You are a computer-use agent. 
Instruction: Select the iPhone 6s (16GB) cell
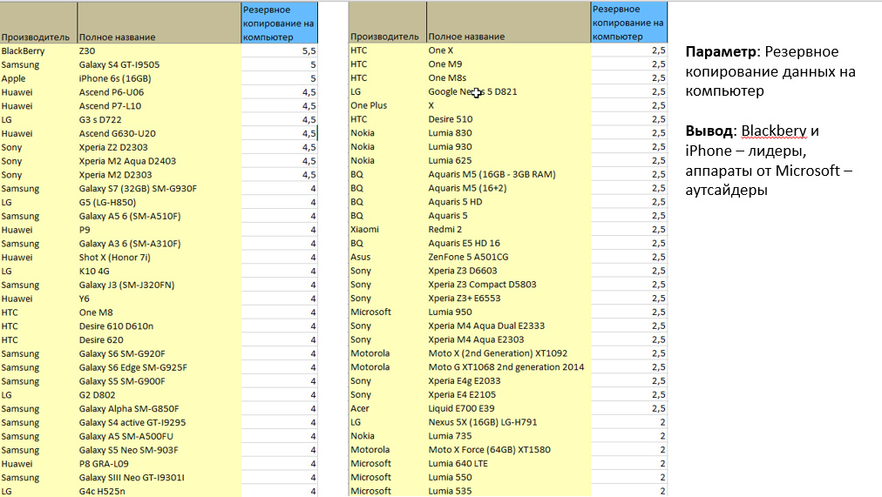click(x=159, y=78)
